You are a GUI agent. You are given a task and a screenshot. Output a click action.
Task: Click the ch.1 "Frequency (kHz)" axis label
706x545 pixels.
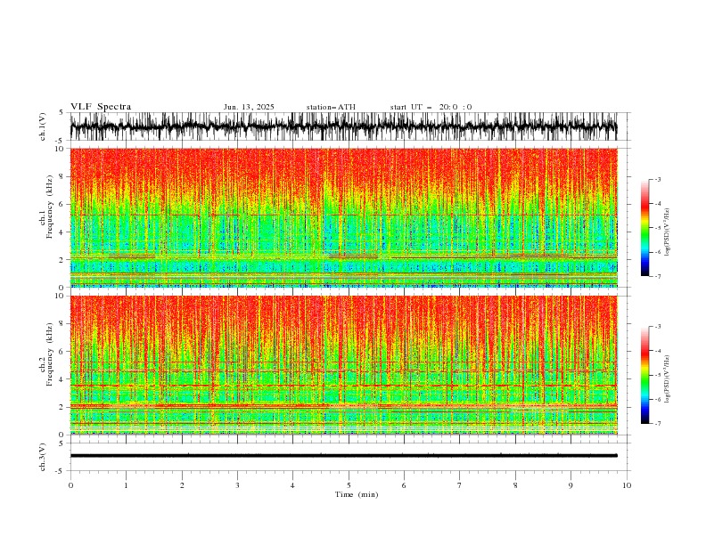click(49, 207)
